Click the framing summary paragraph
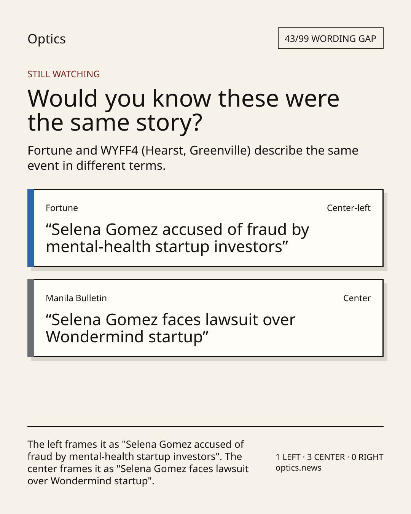 pos(138,463)
